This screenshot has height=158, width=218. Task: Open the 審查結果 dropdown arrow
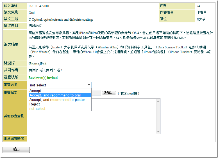pos(89,85)
